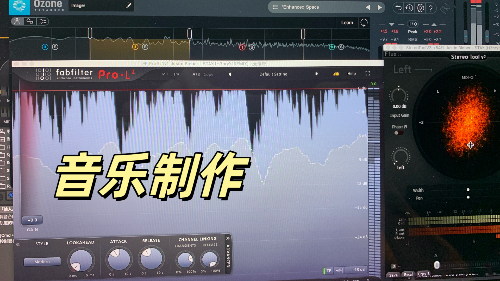The width and height of the screenshot is (500, 281).
Task: Open Ozone's settings gear icon
Action: [420, 8]
